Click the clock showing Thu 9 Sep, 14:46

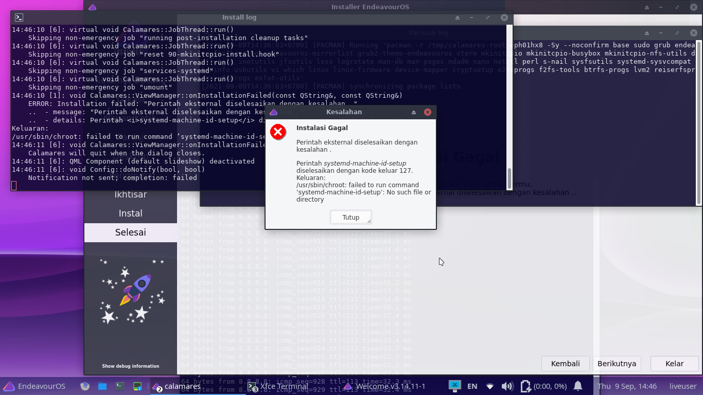pos(627,386)
